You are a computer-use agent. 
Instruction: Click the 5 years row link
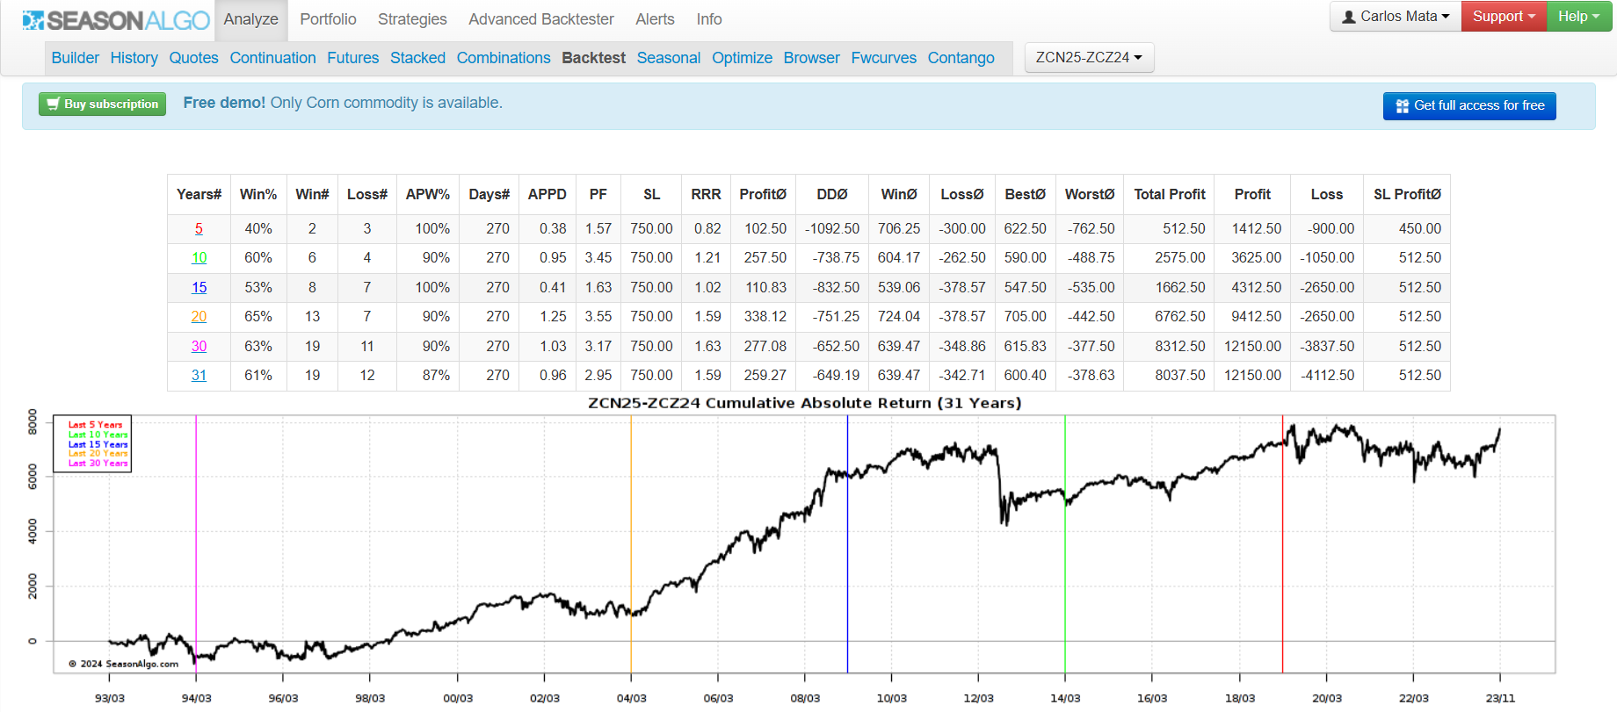point(199,228)
